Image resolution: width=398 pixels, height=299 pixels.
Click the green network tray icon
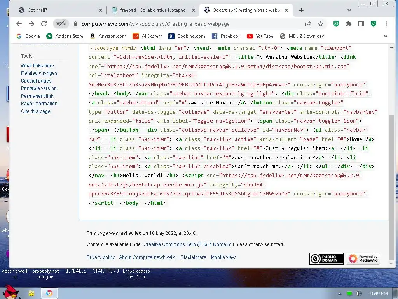pos(349,294)
